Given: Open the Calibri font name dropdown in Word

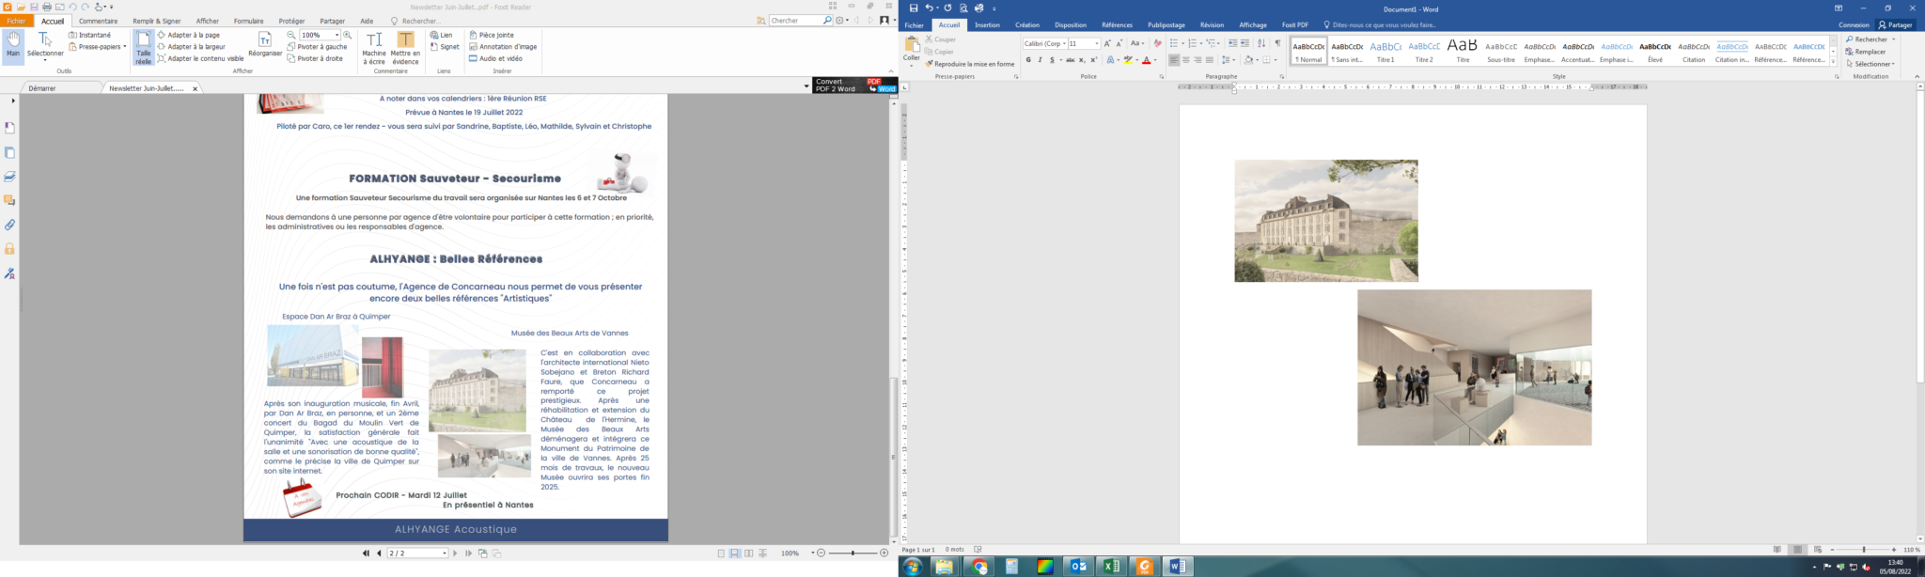Looking at the screenshot, I should pyautogui.click(x=1064, y=43).
